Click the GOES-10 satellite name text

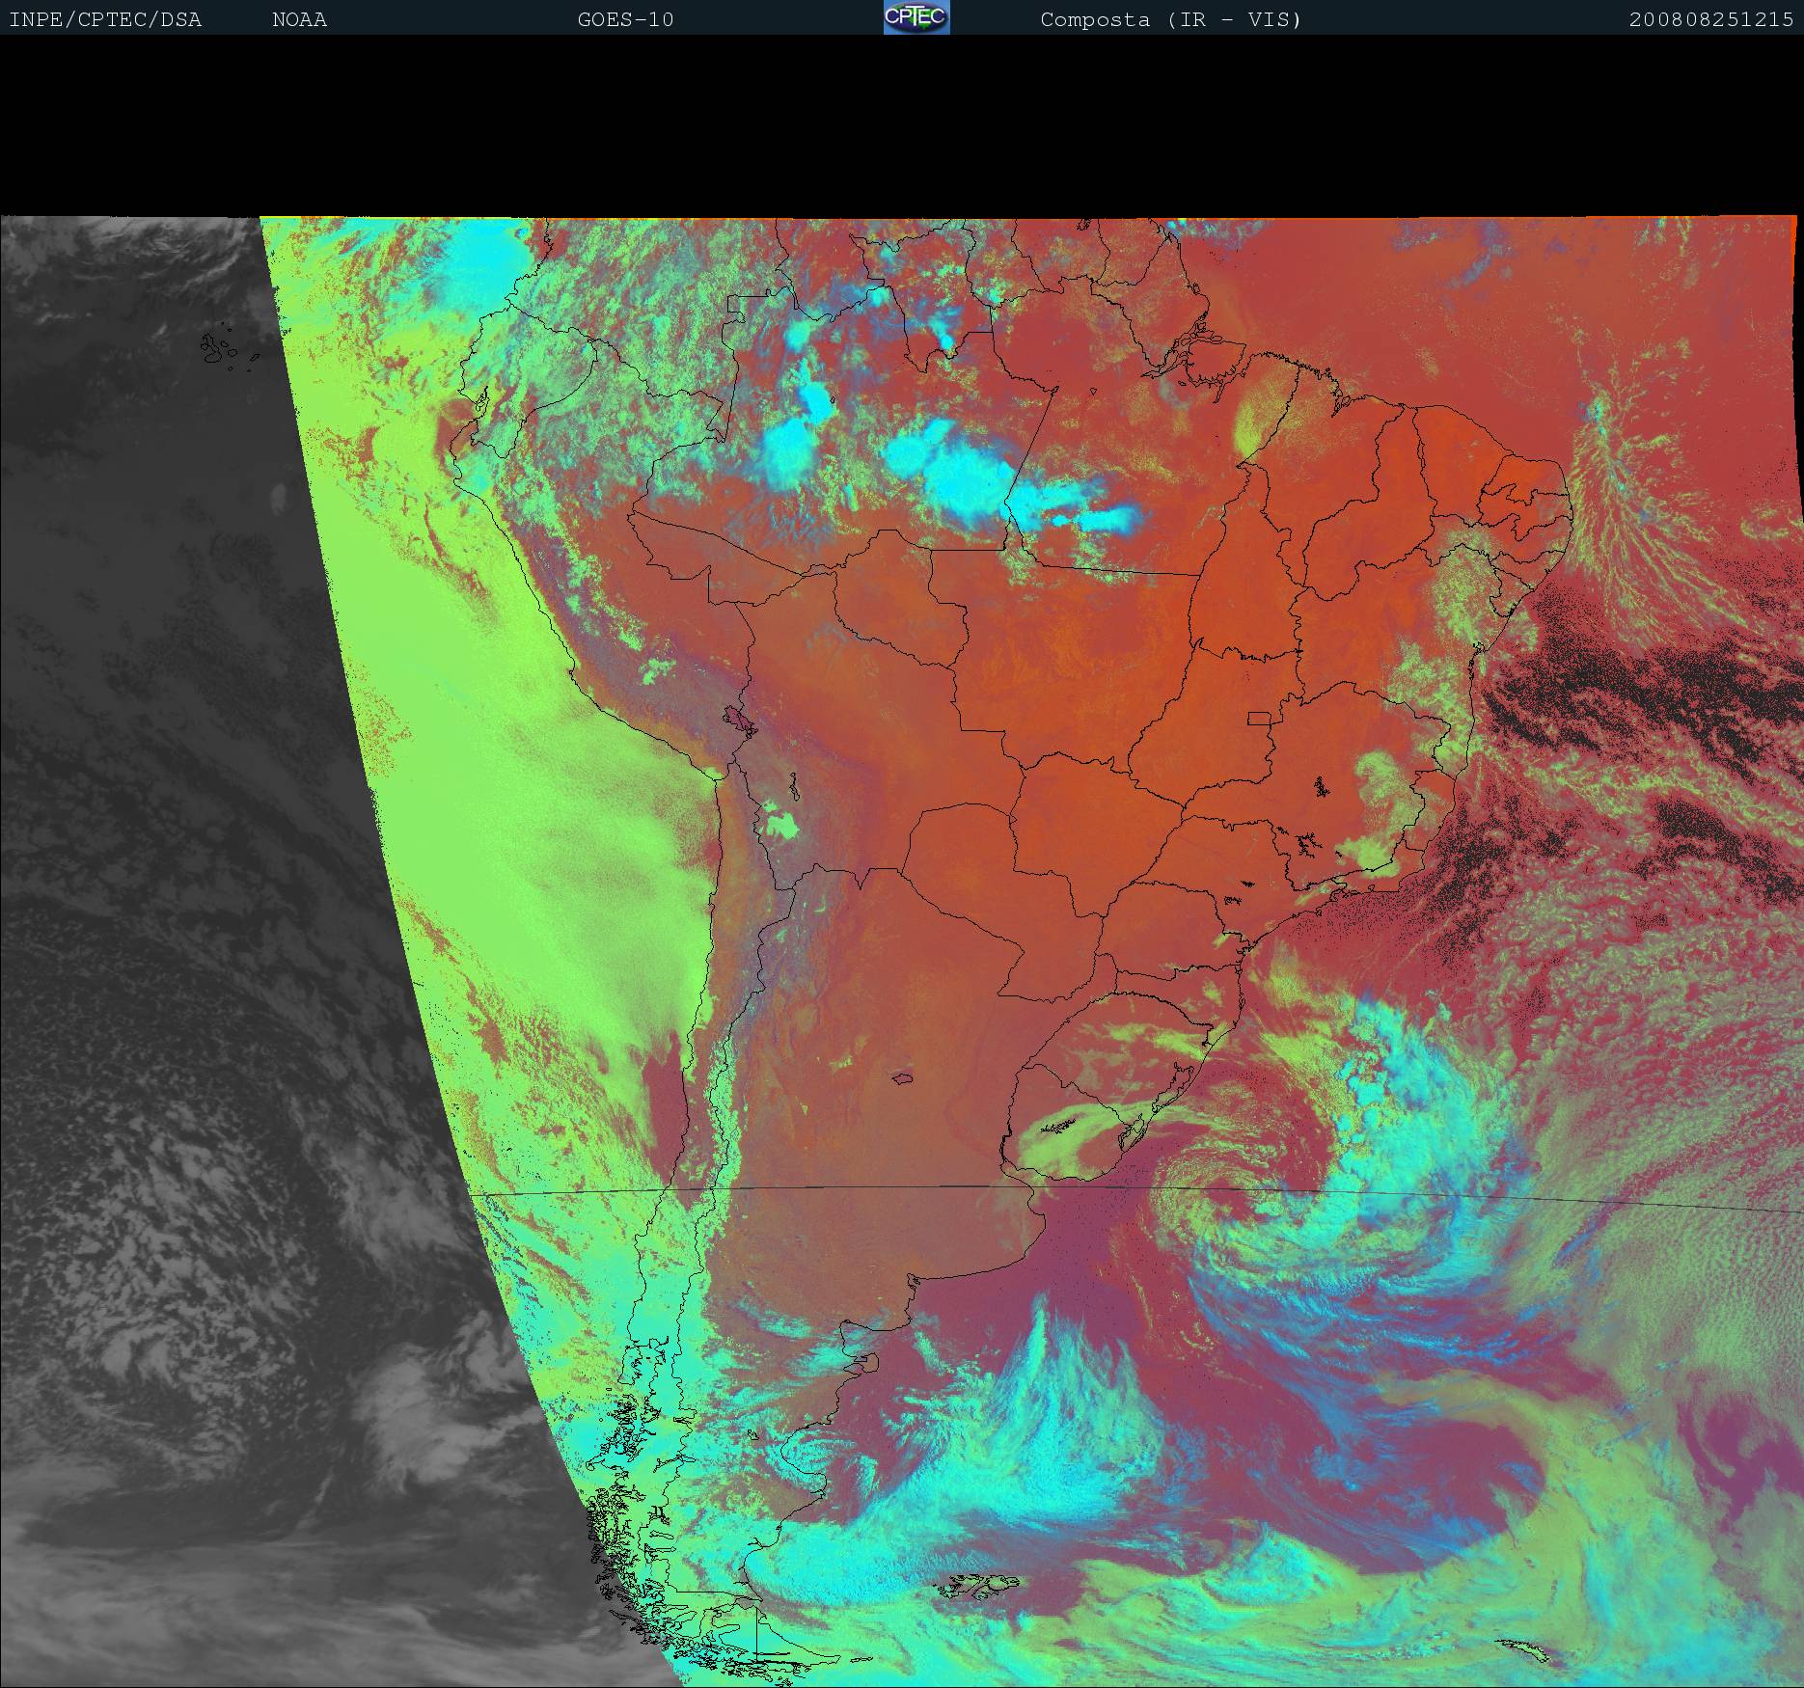click(625, 19)
